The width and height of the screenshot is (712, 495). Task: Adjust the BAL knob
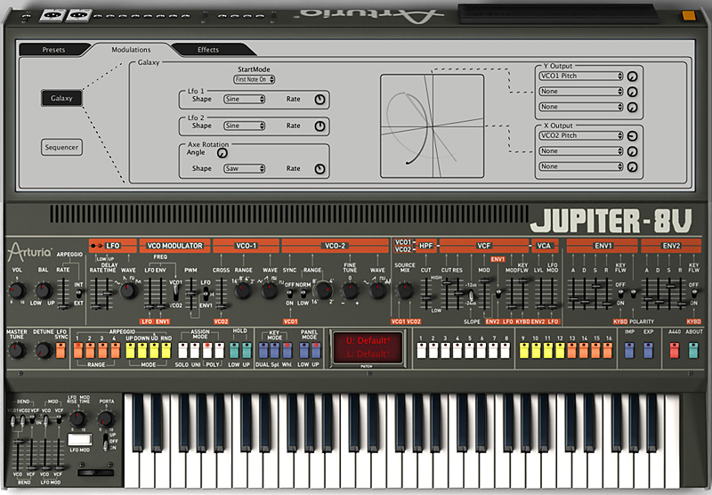(44, 289)
